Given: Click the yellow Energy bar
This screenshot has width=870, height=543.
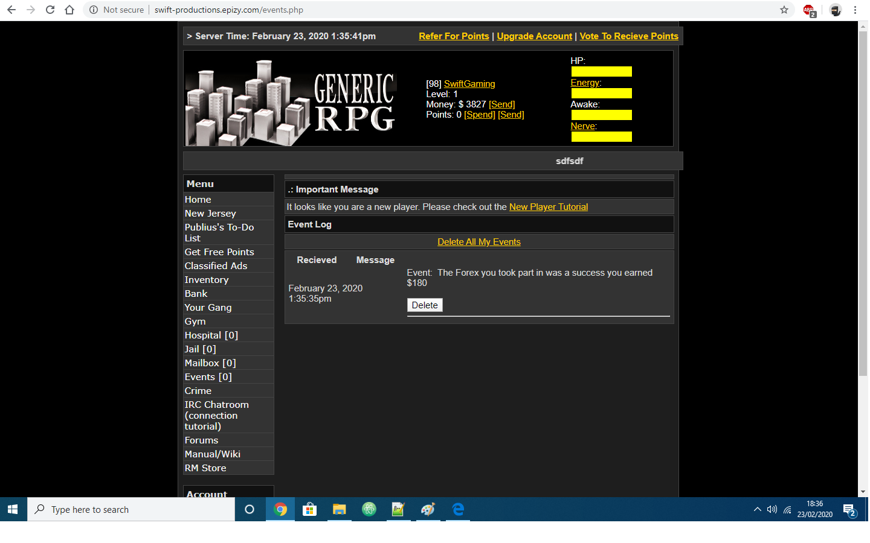Looking at the screenshot, I should 601,94.
